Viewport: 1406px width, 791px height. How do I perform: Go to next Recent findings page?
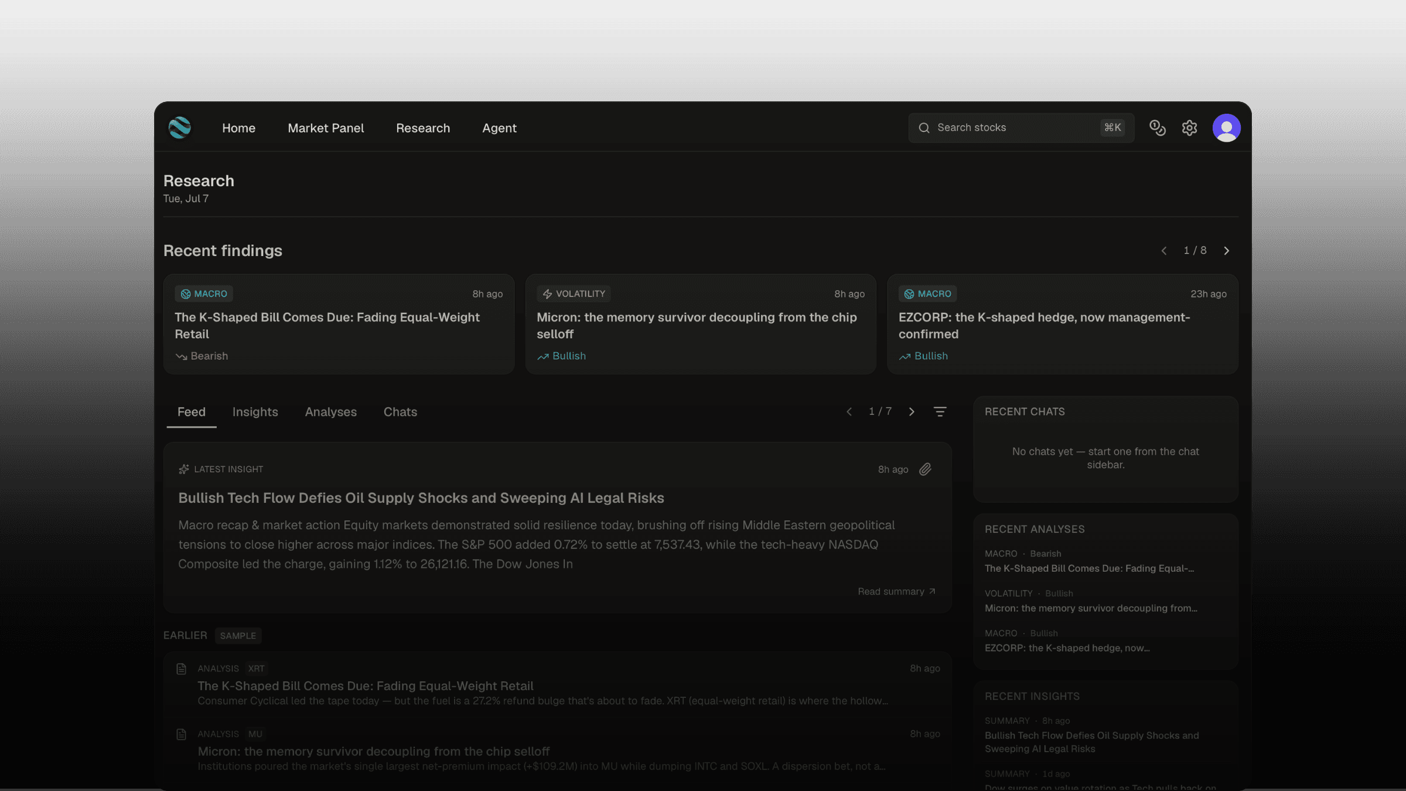point(1226,251)
